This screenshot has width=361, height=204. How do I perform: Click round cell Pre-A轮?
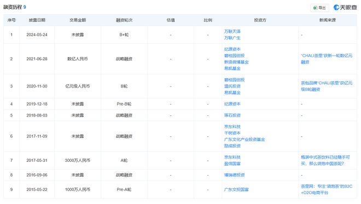124,189
